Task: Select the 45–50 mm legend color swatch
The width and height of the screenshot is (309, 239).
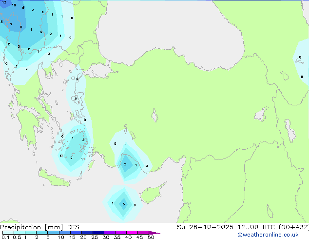Action: (x=143, y=233)
